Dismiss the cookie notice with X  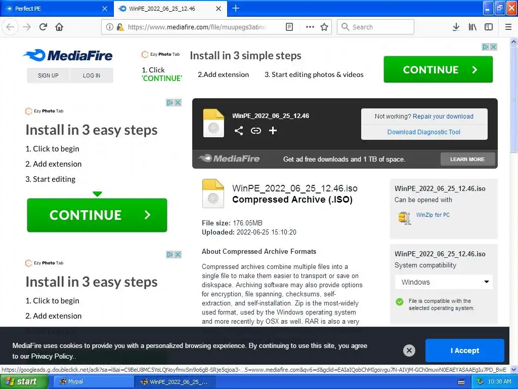click(409, 351)
